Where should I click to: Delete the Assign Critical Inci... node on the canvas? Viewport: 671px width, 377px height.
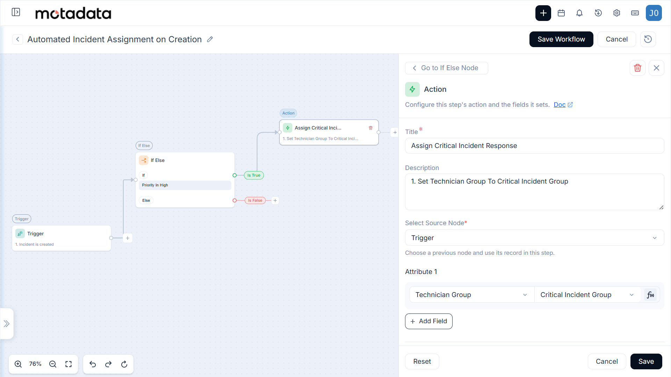click(x=370, y=128)
